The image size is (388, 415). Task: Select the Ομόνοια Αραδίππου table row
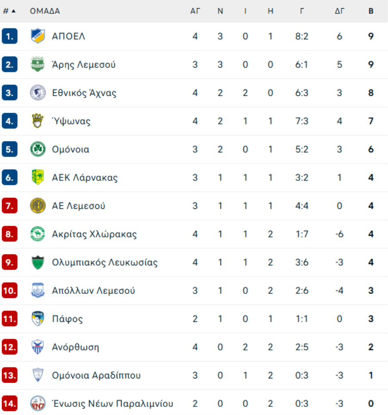[194, 375]
